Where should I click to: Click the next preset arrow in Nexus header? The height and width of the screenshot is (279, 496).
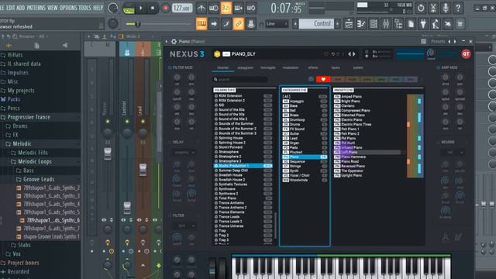[353, 54]
